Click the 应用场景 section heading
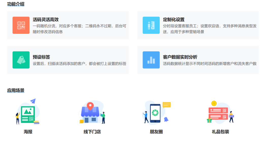Viewport: 274px width, 142px height. [x=16, y=90]
